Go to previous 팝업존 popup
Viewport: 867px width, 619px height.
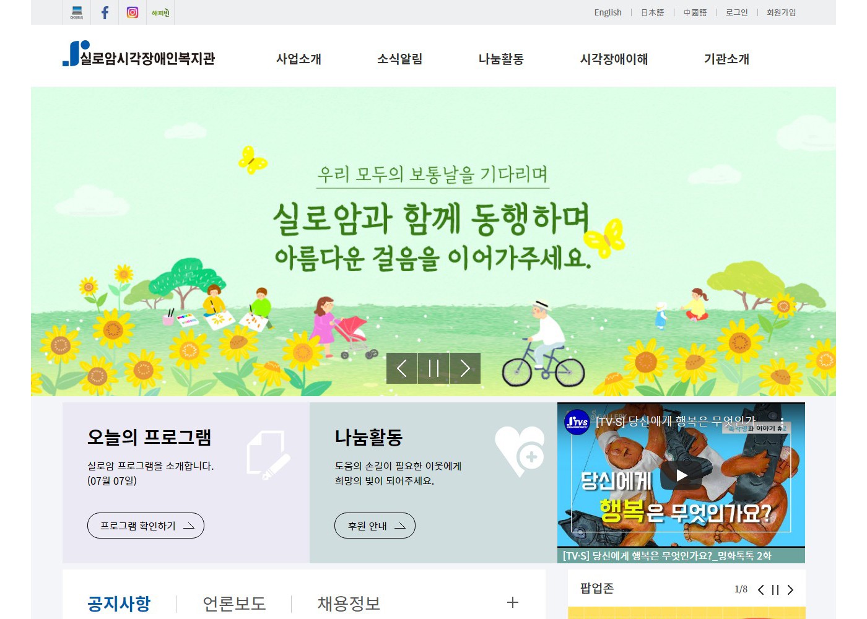(761, 590)
